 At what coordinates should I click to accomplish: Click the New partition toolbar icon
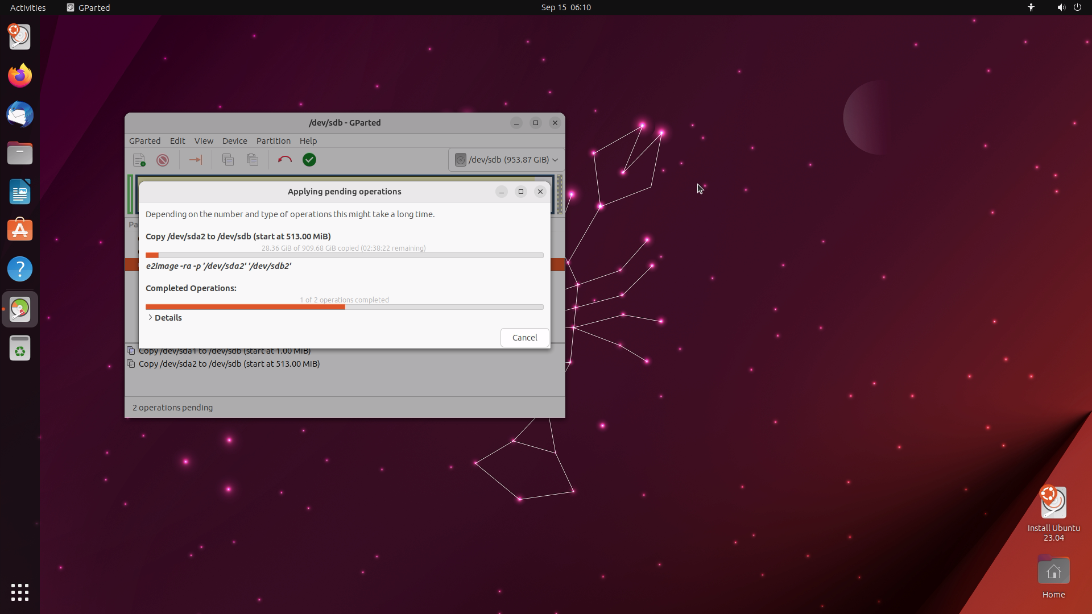139,160
